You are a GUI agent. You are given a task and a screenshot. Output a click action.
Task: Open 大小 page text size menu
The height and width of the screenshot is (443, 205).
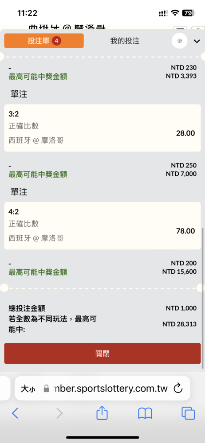tap(28, 389)
